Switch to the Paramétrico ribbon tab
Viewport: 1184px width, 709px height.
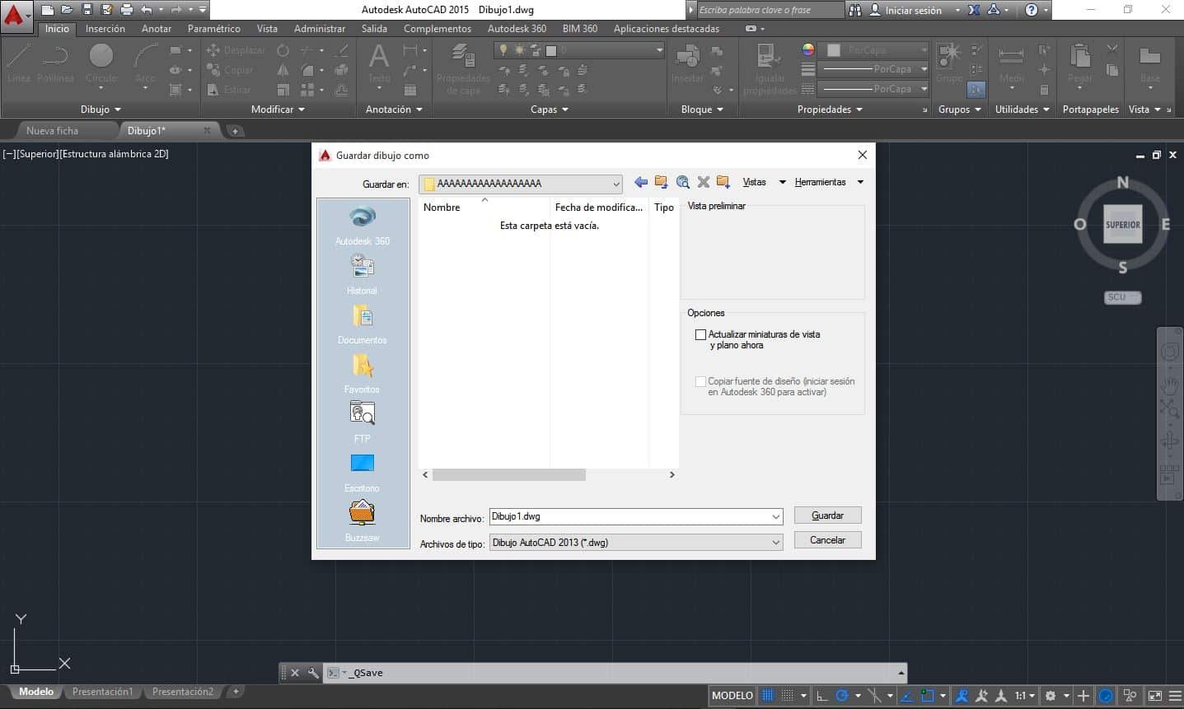(x=214, y=29)
